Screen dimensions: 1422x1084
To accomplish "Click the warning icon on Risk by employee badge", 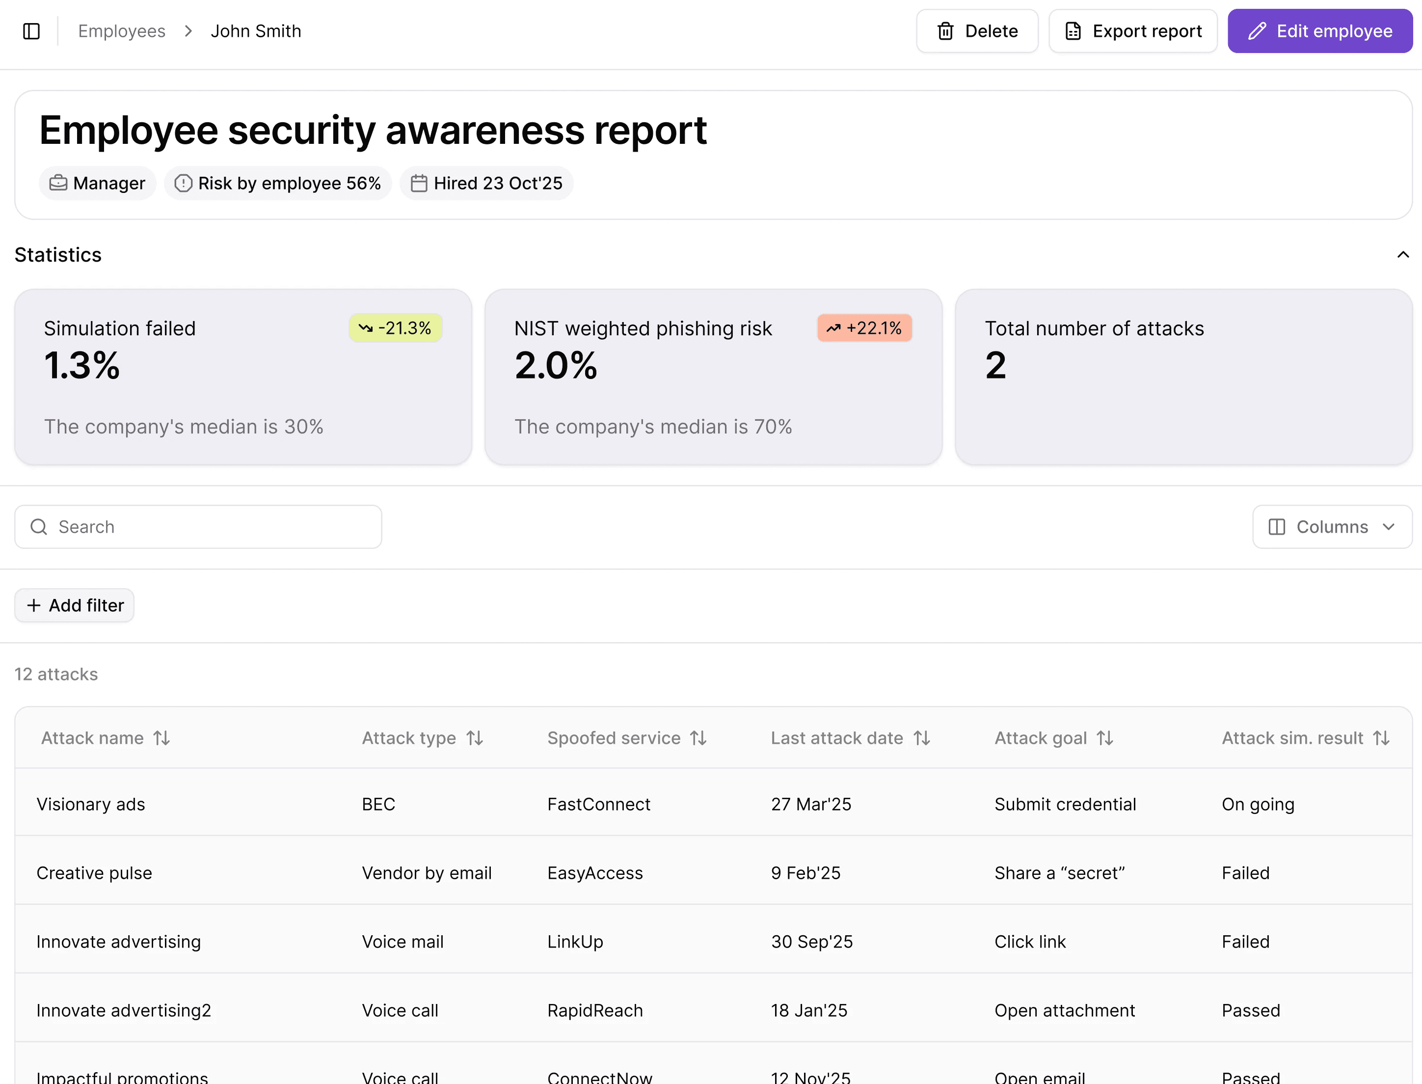I will click(x=183, y=183).
